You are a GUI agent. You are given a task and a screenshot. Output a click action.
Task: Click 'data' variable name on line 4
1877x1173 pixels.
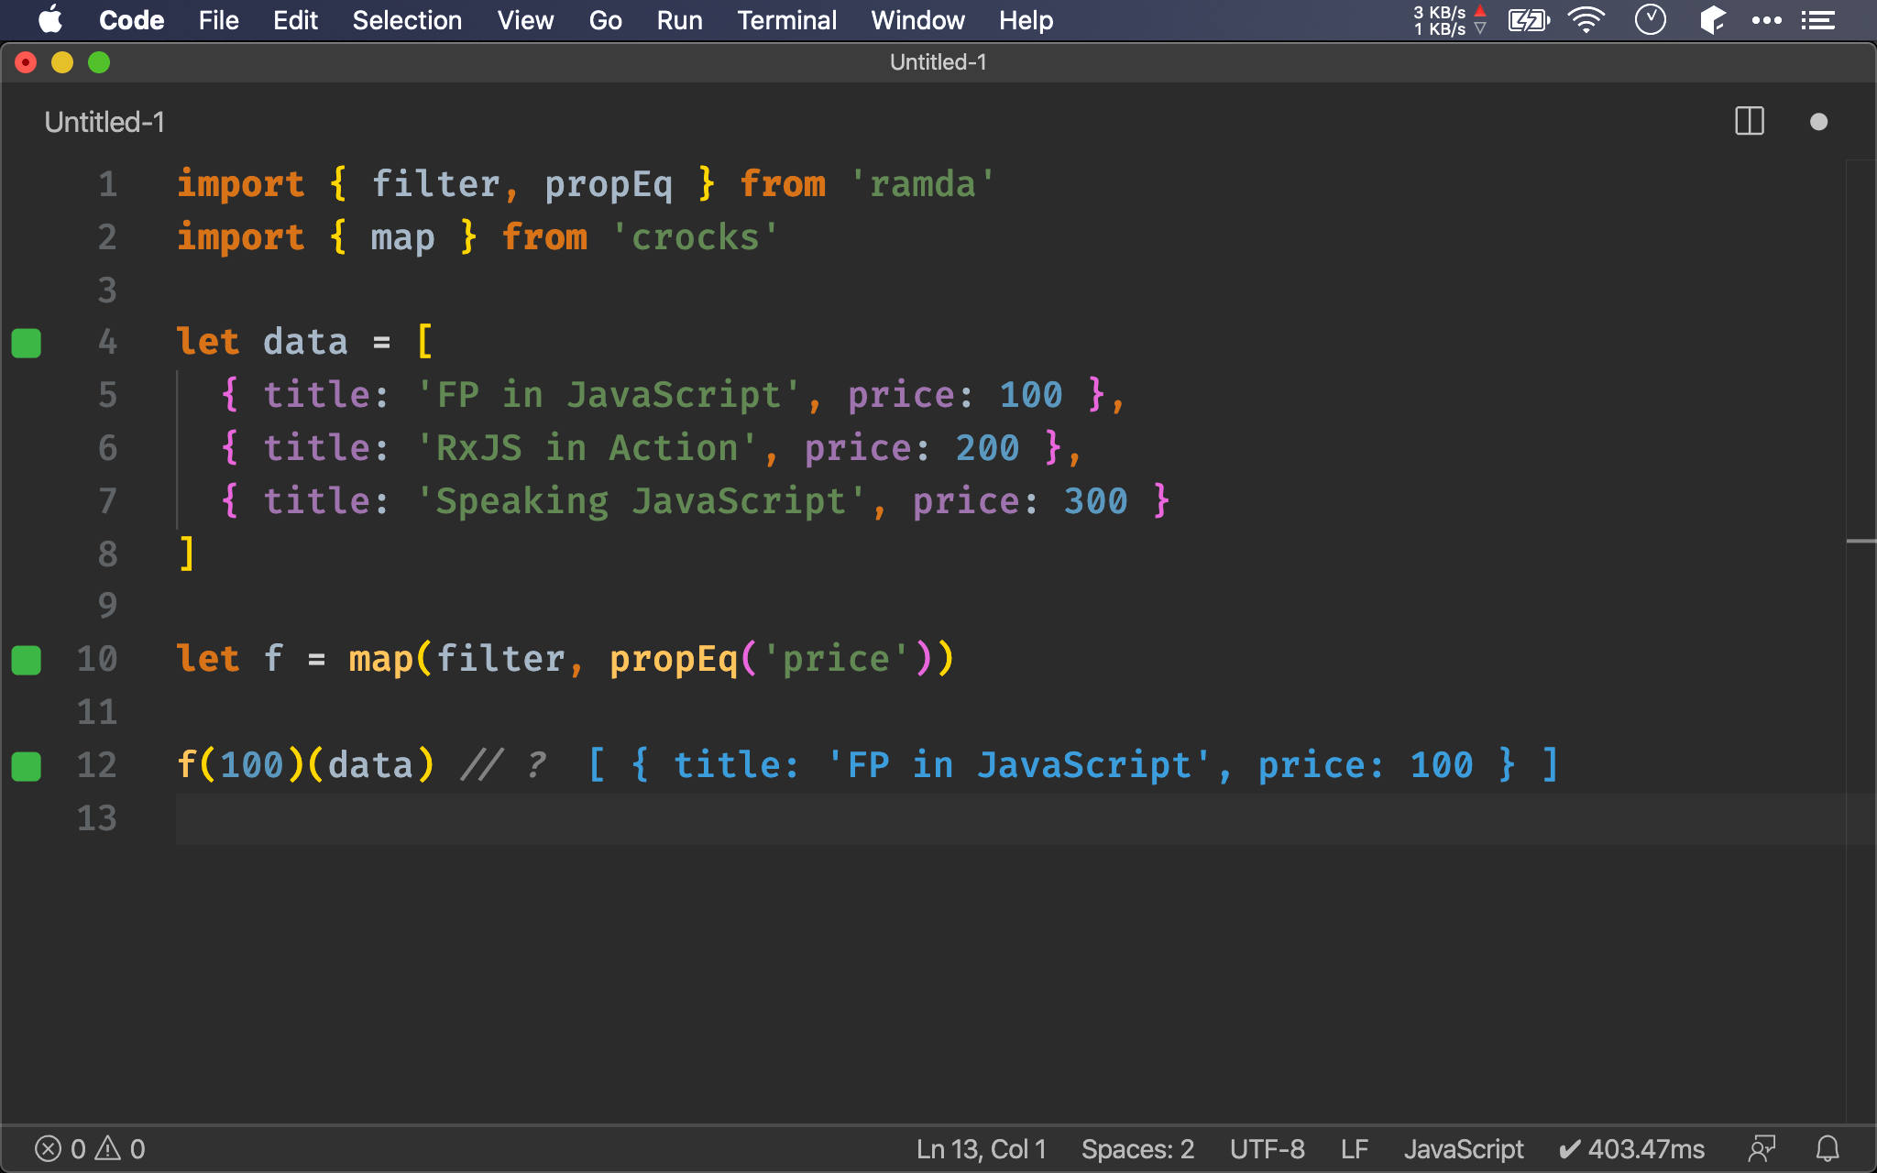[x=305, y=342]
